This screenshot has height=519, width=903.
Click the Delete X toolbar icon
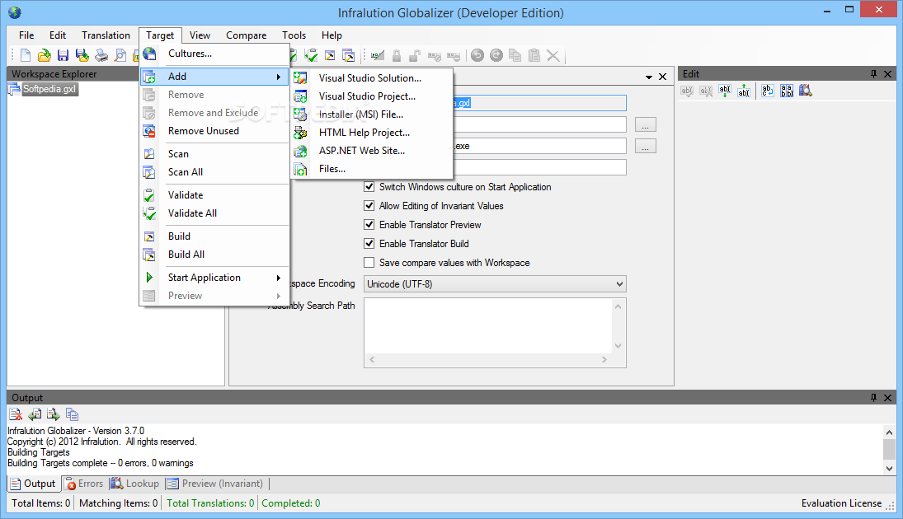[553, 55]
